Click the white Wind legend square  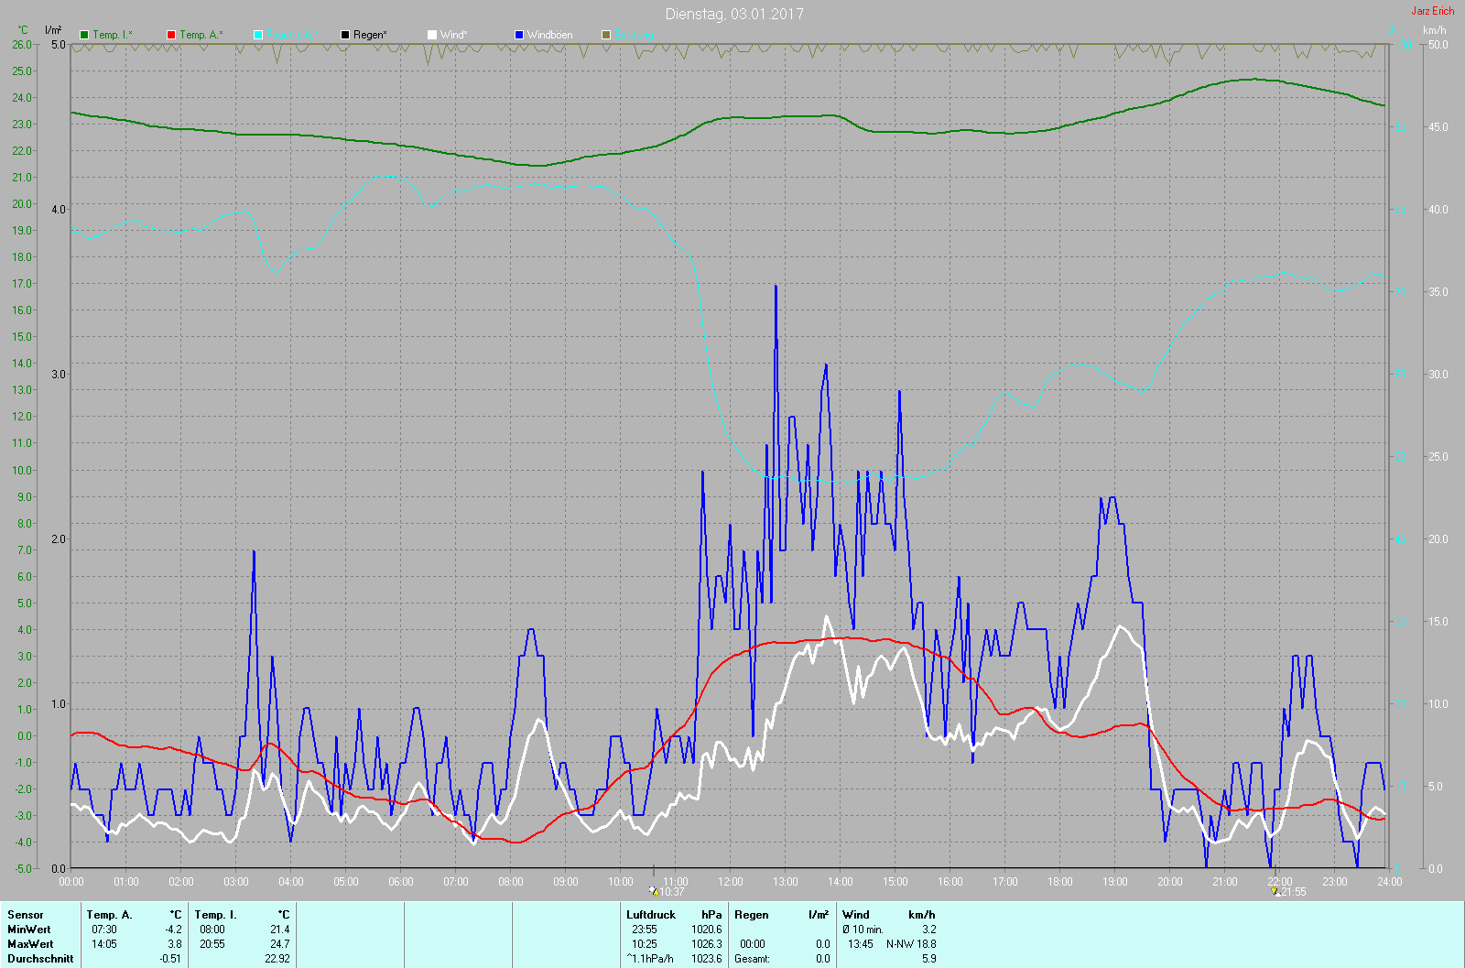pos(432,35)
